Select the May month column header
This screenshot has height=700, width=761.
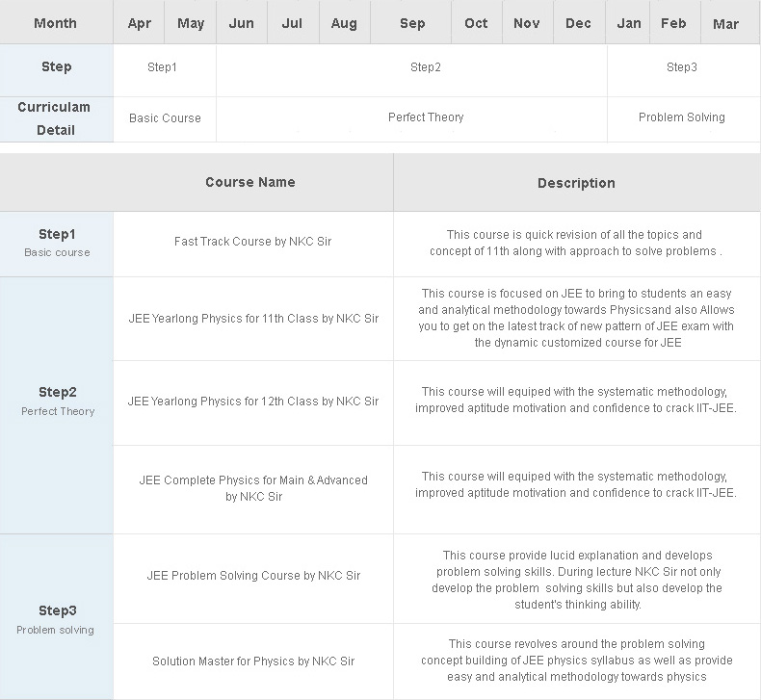[x=191, y=22]
